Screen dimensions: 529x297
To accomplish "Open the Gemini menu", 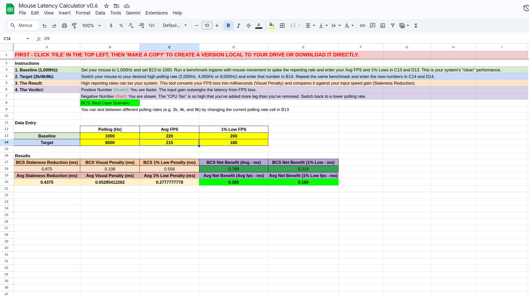I will coord(133,13).
